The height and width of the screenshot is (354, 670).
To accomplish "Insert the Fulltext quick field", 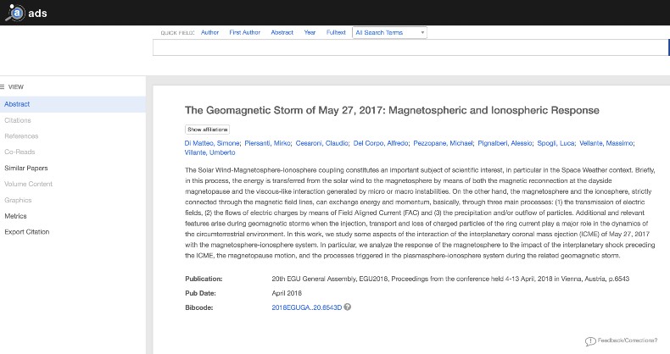I will (x=336, y=32).
